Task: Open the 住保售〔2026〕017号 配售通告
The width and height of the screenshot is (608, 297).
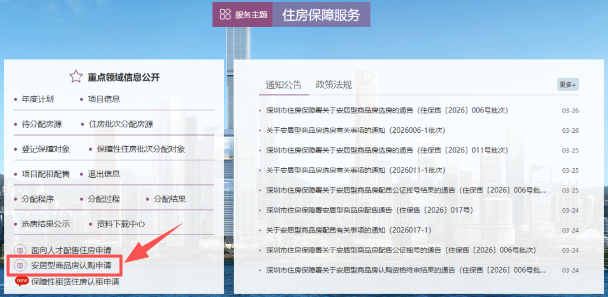Action: click(369, 210)
